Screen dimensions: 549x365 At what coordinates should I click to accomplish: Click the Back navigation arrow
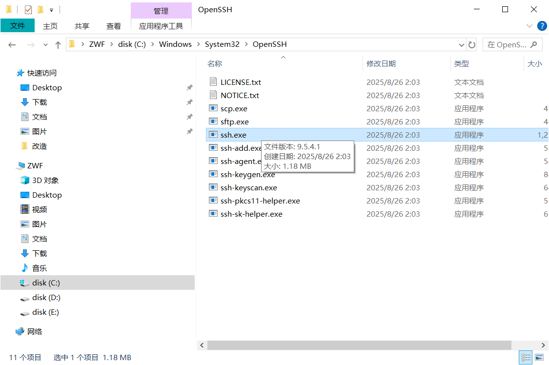coord(12,45)
